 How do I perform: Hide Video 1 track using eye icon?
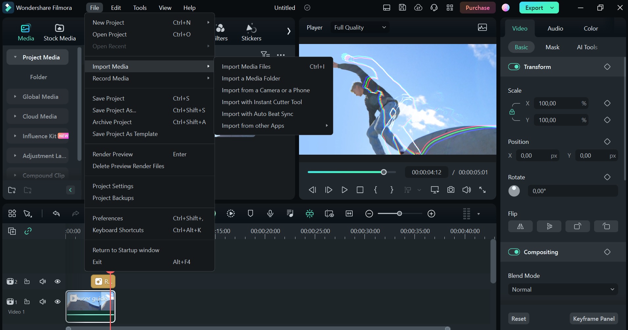coord(58,301)
